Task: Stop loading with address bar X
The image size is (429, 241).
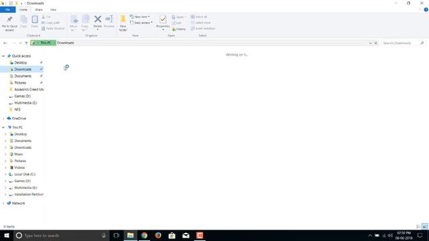Action: tap(376, 43)
